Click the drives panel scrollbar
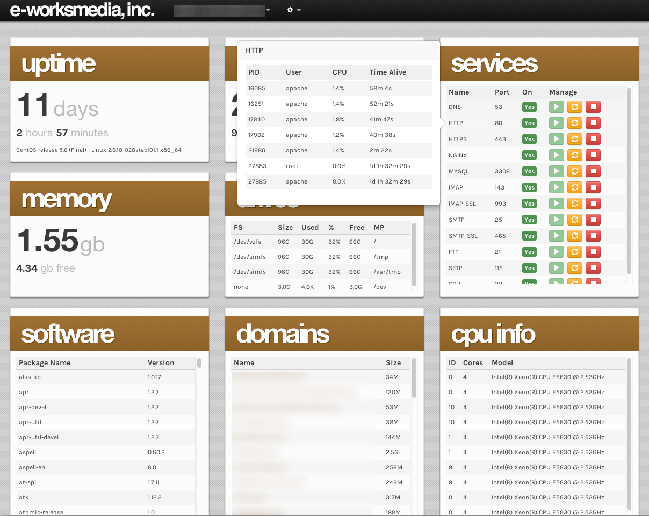 414,255
